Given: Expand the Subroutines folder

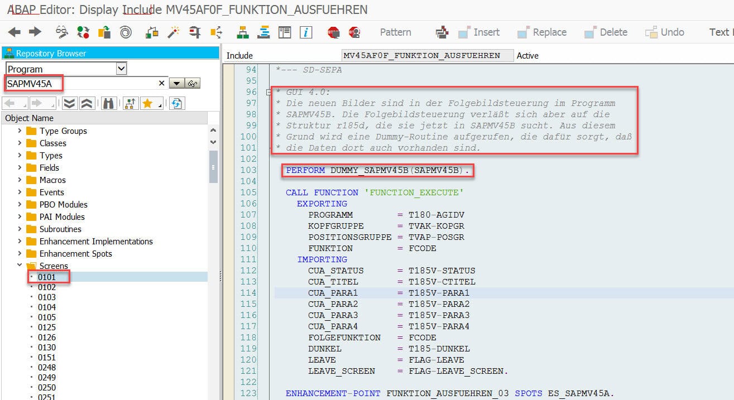Looking at the screenshot, I should coord(20,229).
